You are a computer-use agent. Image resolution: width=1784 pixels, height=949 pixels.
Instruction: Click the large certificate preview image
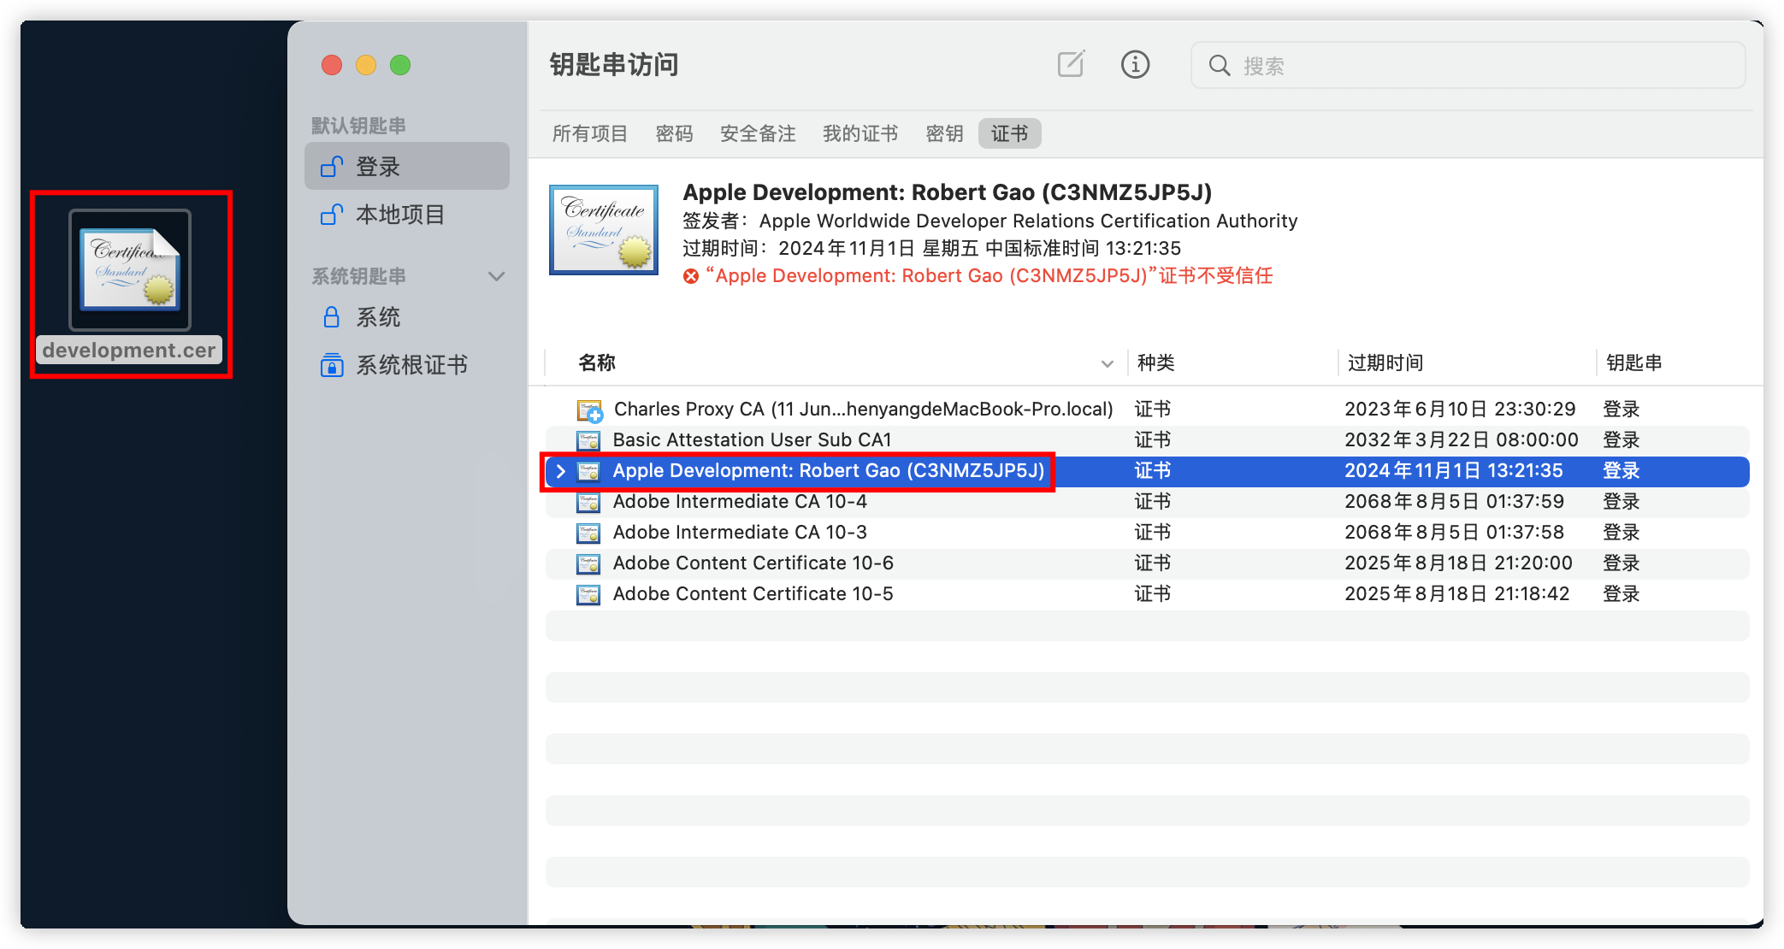[x=604, y=230]
